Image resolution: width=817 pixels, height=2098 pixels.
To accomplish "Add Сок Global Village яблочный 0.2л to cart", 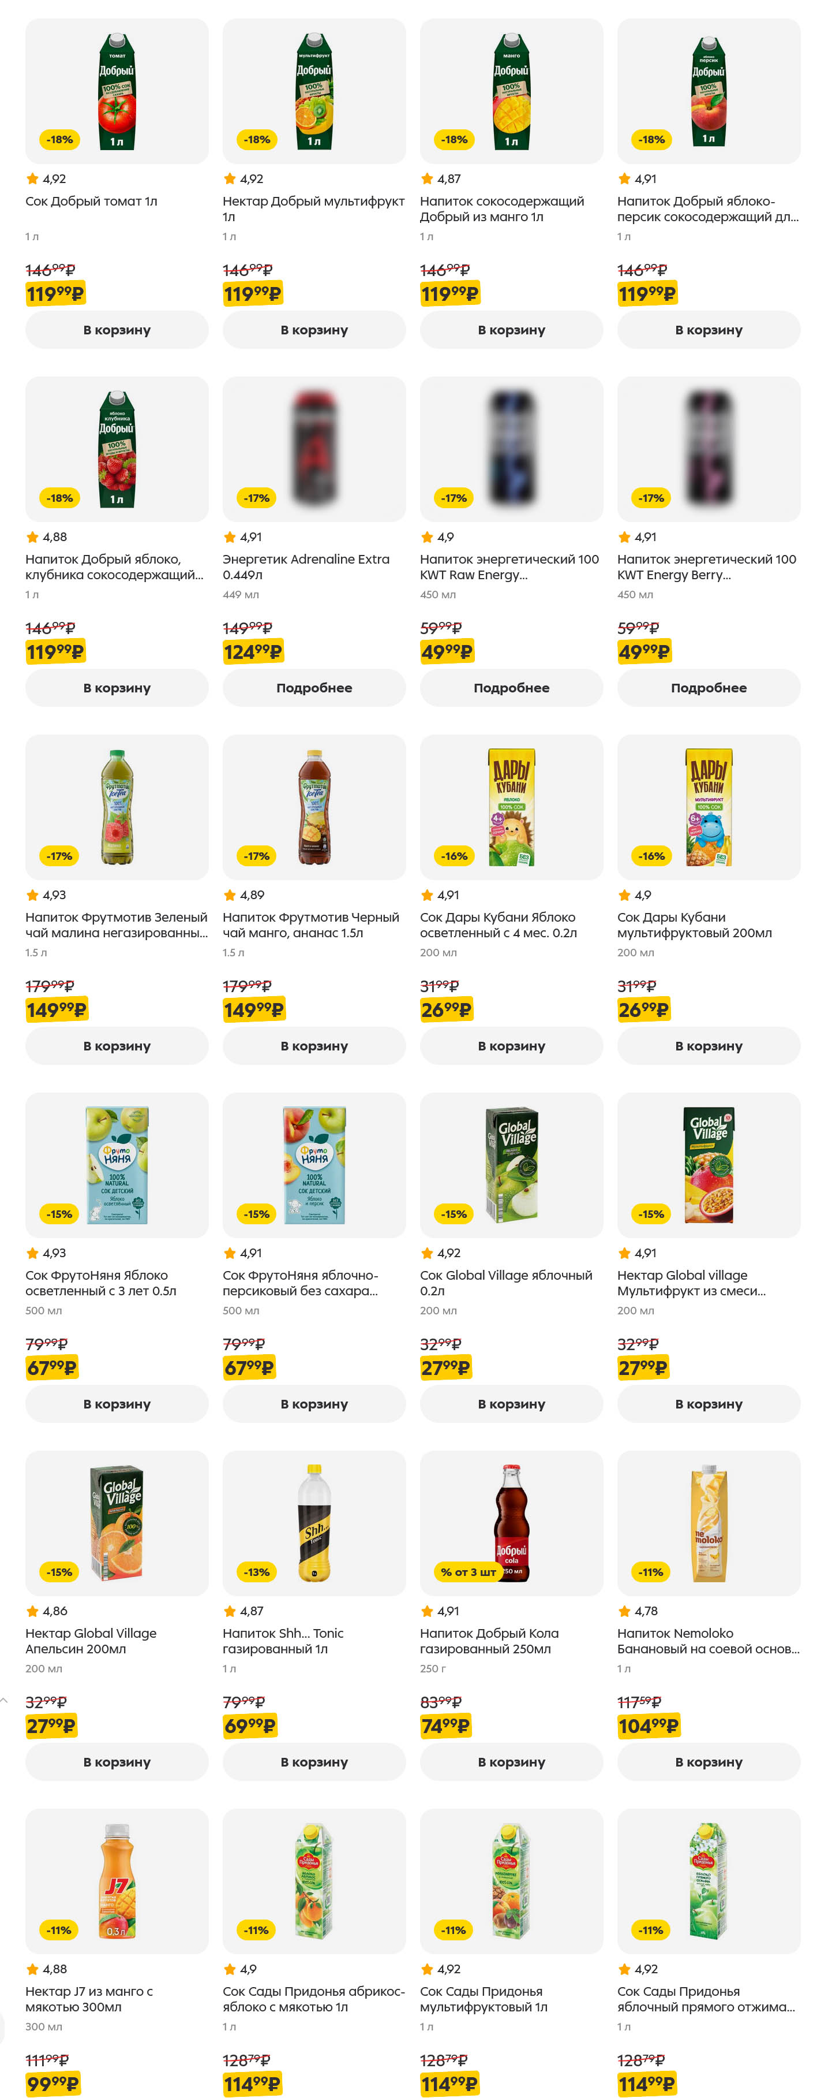I will 511,1403.
